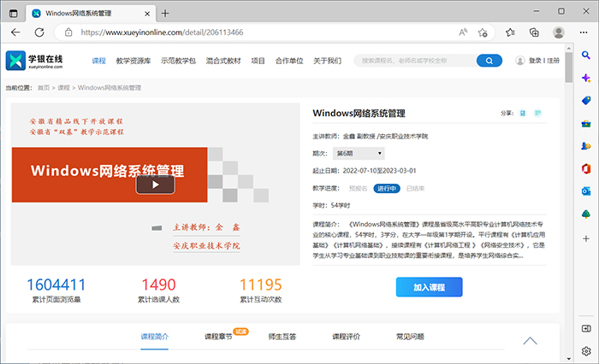
Task: Refresh the page with reload icon
Action: click(x=39, y=32)
